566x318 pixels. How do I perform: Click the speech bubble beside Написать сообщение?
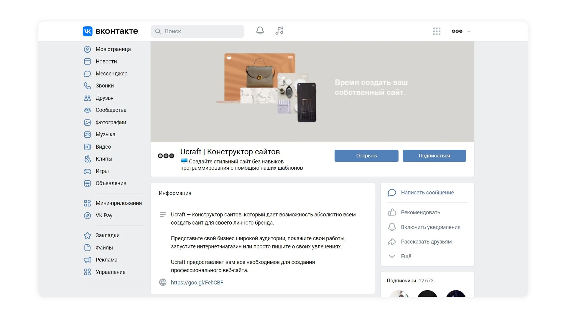[x=392, y=193]
